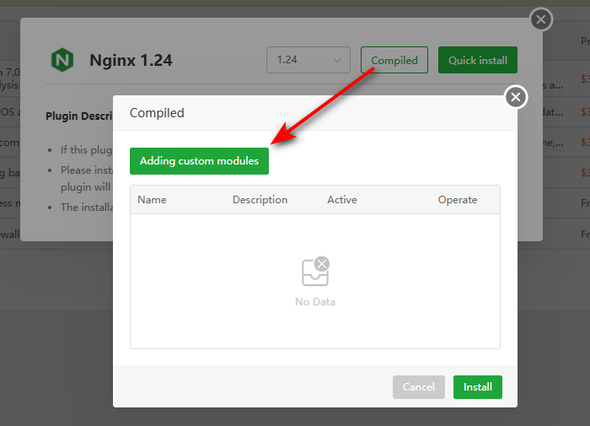590x426 pixels.
Task: Cancel the Compiled dialog
Action: 418,387
